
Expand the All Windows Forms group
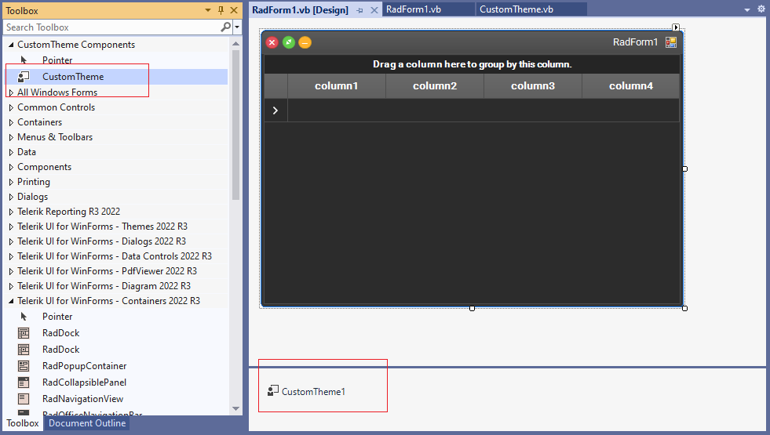[x=11, y=92]
